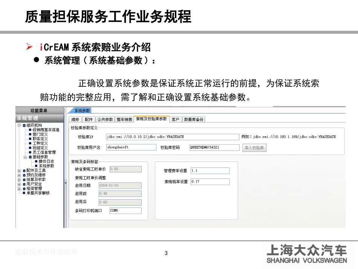Click the 组织机构 folder icon
The image size is (358, 269).
click(24, 126)
